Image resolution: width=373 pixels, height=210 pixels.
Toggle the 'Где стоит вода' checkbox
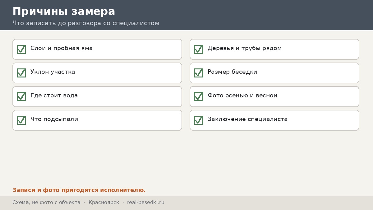click(21, 96)
